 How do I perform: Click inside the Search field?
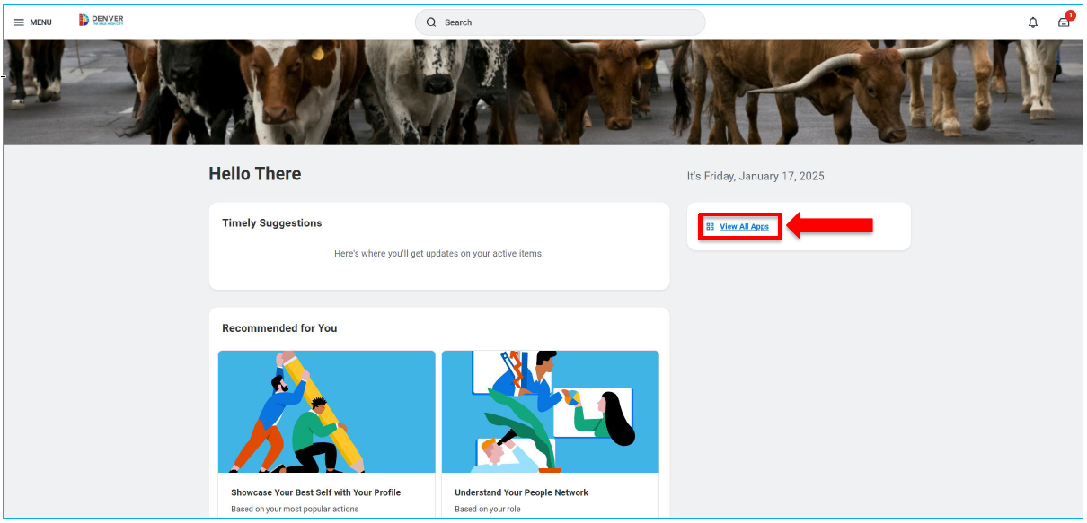tap(557, 22)
